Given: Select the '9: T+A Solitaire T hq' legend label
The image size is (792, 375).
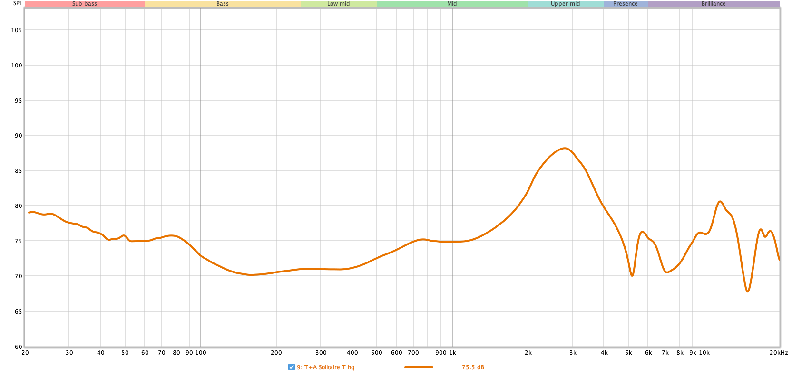Looking at the screenshot, I should tap(326, 367).
